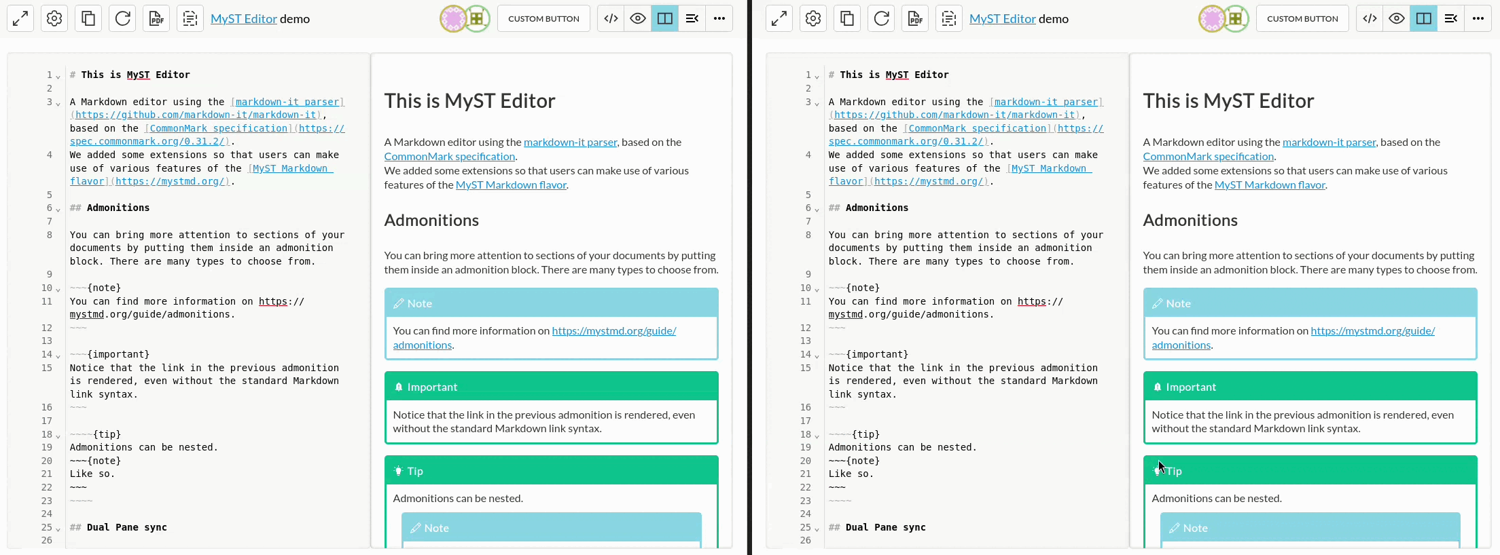Fold note block at line 10, right editor

point(817,289)
